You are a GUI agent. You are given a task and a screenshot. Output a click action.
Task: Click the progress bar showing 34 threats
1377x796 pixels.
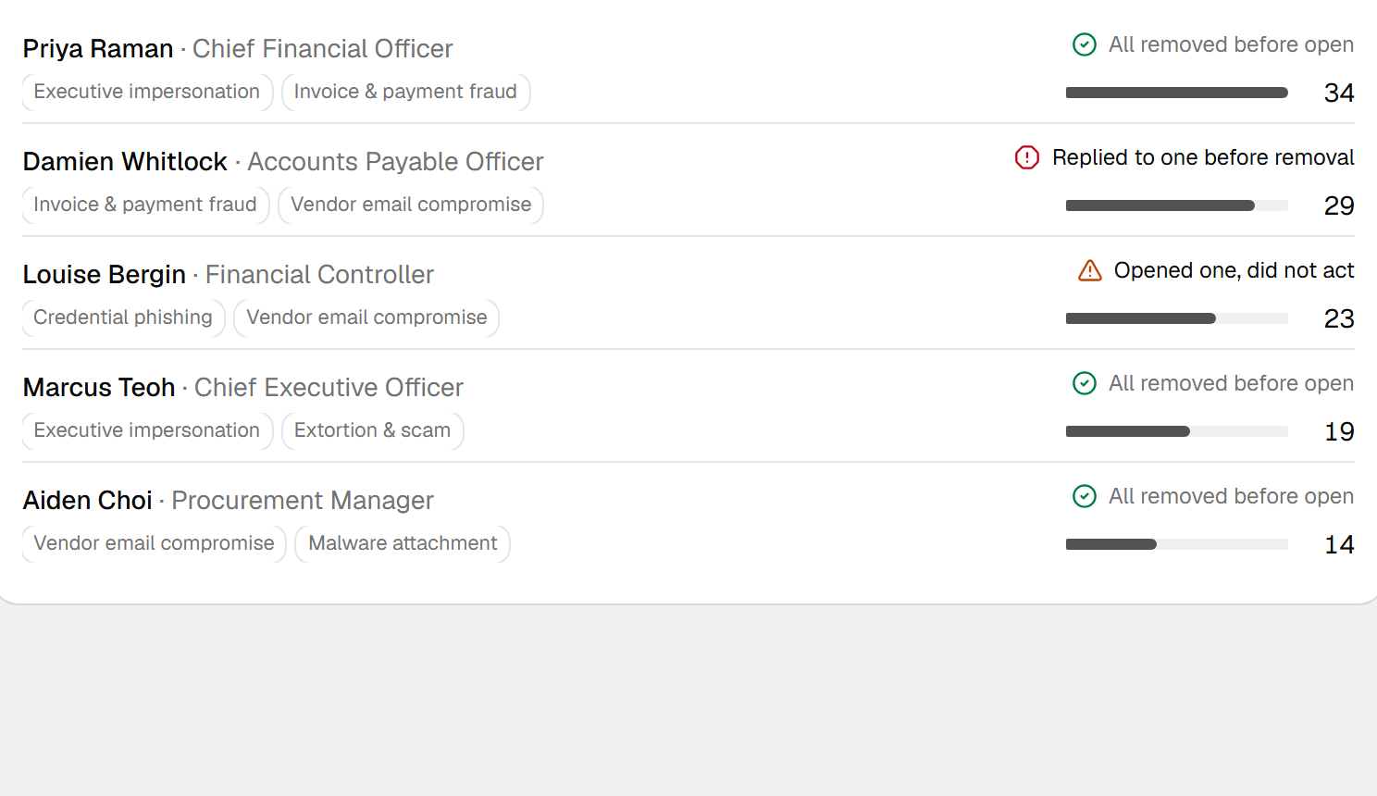pyautogui.click(x=1176, y=93)
